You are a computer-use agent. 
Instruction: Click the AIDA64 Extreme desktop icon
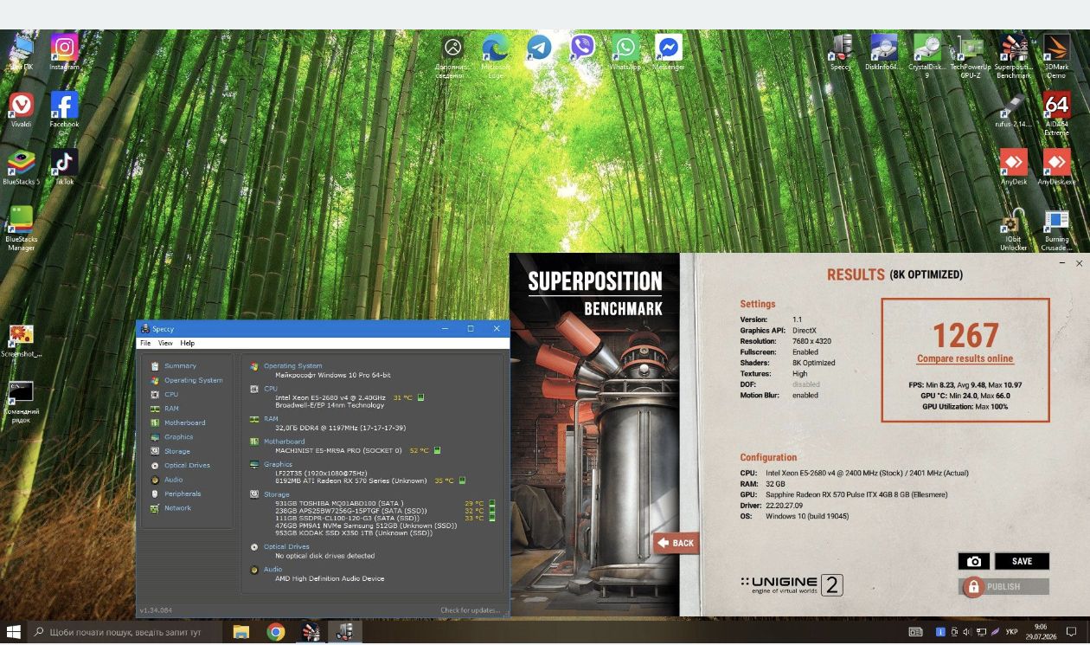pyautogui.click(x=1056, y=114)
